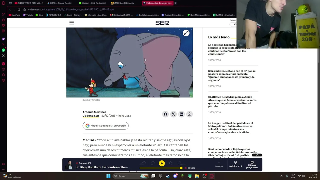Open author Antonio Martínez page
The width and height of the screenshot is (320, 180).
[x=94, y=112]
